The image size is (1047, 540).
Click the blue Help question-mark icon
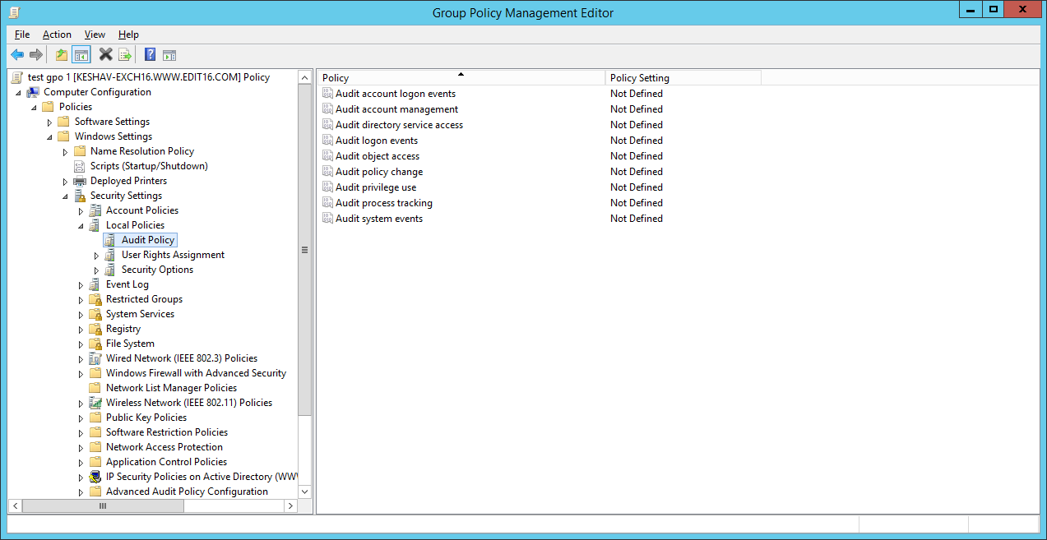[151, 55]
